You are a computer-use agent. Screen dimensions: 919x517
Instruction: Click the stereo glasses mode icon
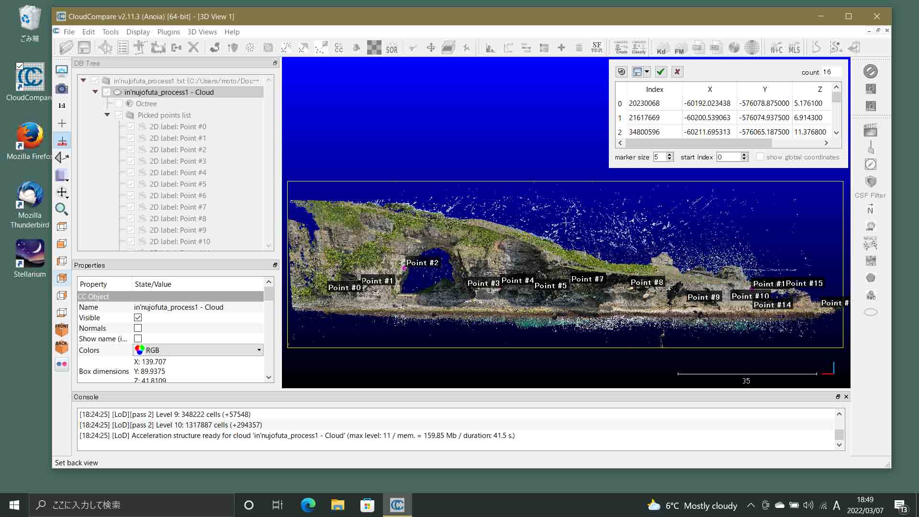click(x=62, y=364)
